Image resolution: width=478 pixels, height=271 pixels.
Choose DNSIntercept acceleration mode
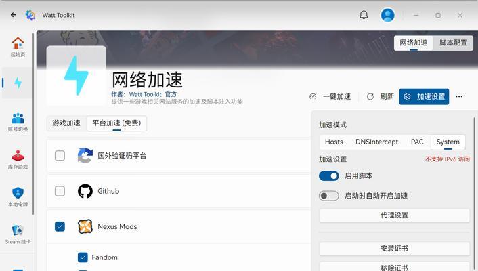coord(377,142)
